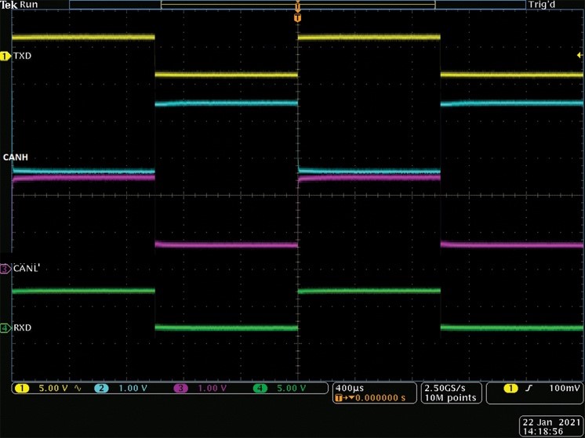The width and height of the screenshot is (585, 438).
Task: Open the 2.50GS/s sample rate readout
Action: click(x=449, y=388)
